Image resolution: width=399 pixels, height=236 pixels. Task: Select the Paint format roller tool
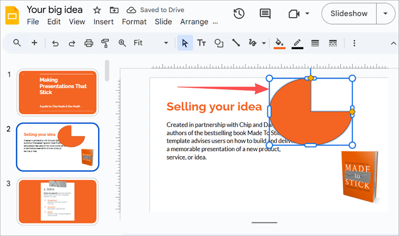(x=105, y=43)
